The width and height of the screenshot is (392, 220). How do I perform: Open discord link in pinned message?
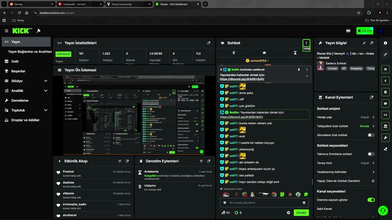tap(242, 79)
